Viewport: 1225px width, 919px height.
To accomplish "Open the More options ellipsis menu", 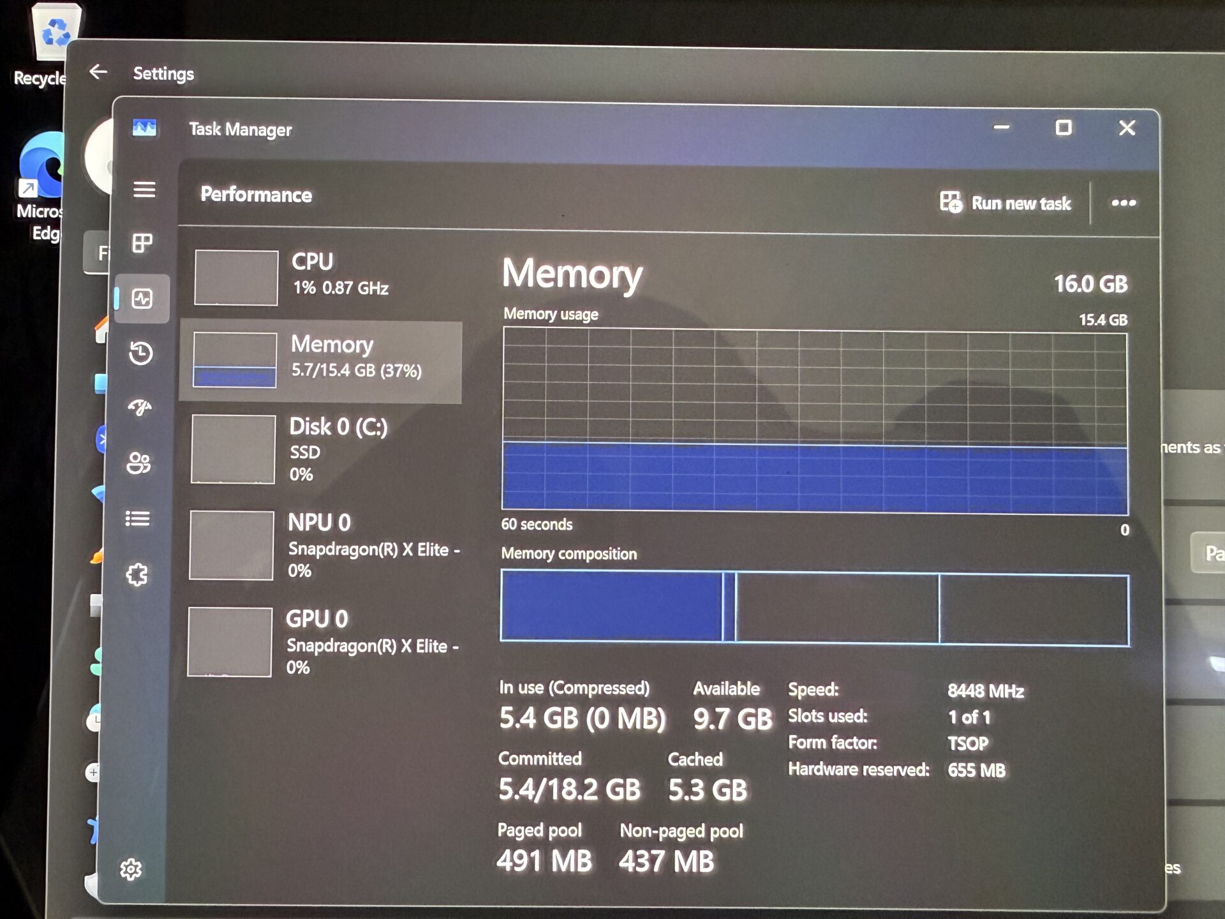I will (1123, 203).
